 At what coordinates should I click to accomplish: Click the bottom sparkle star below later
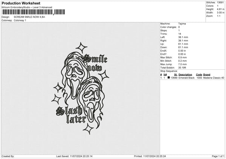tap(89, 129)
